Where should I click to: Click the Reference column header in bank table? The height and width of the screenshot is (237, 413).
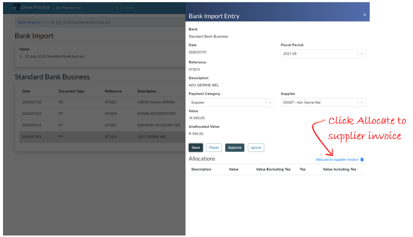tap(113, 91)
